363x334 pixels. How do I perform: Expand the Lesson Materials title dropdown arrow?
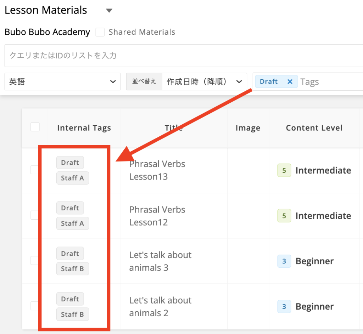(109, 11)
